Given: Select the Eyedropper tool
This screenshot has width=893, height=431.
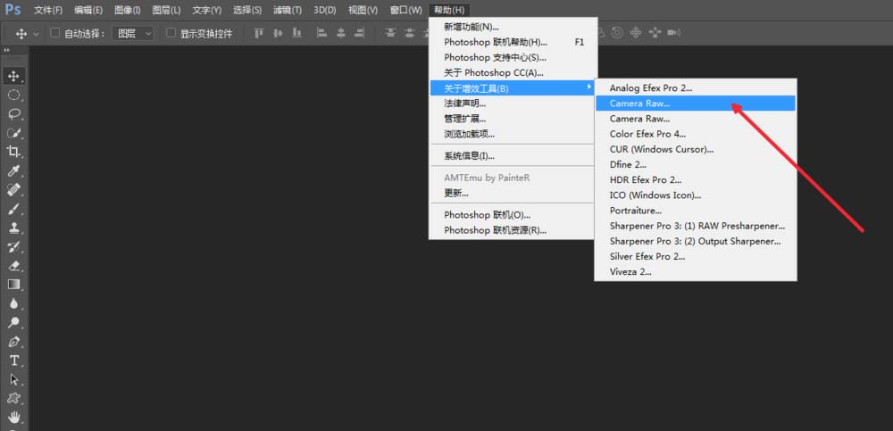Looking at the screenshot, I should [14, 170].
